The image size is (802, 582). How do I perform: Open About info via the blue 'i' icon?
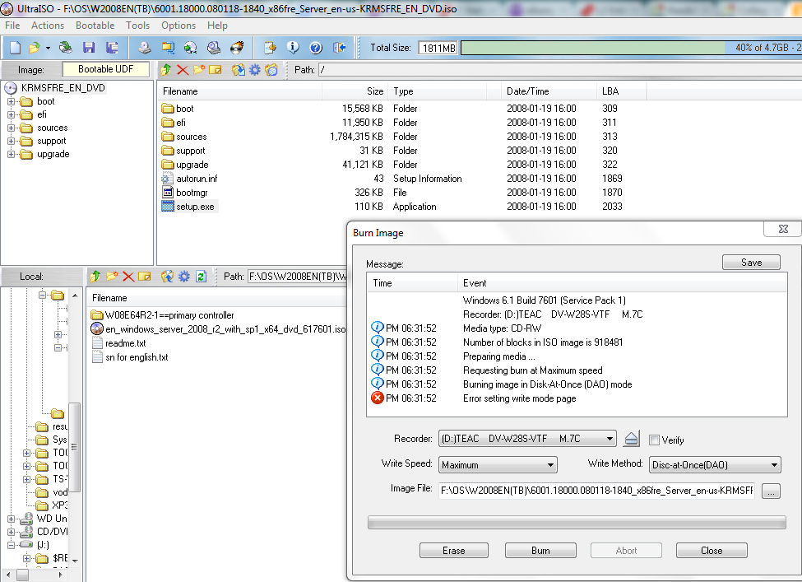293,48
